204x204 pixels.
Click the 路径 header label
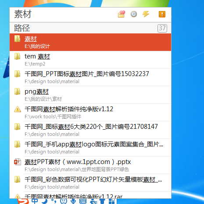tap(22, 28)
